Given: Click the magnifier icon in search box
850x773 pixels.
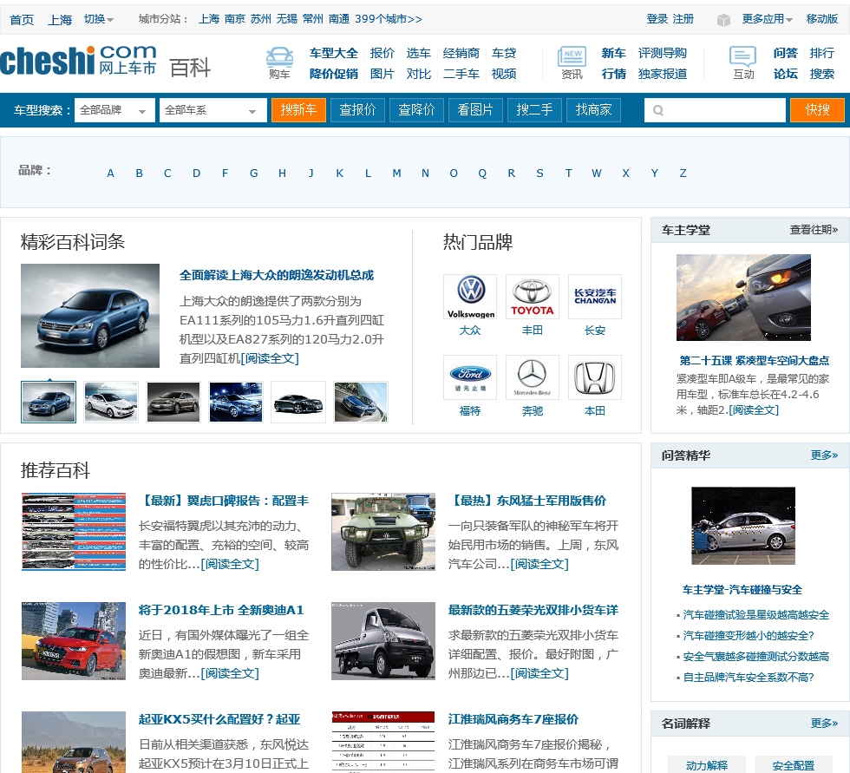Looking at the screenshot, I should pyautogui.click(x=658, y=110).
